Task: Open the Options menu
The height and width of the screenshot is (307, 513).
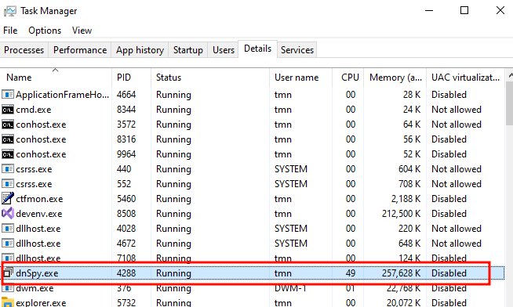Action: [45, 31]
